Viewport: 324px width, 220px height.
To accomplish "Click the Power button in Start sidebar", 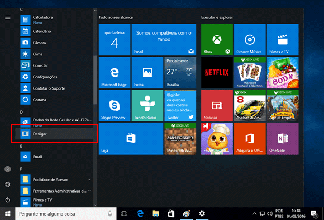I will click(x=8, y=200).
